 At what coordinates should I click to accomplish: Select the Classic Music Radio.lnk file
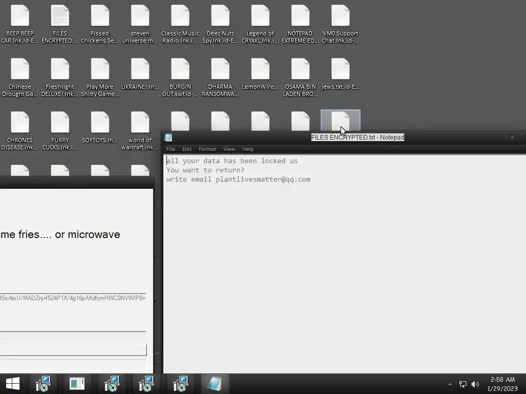(x=180, y=25)
